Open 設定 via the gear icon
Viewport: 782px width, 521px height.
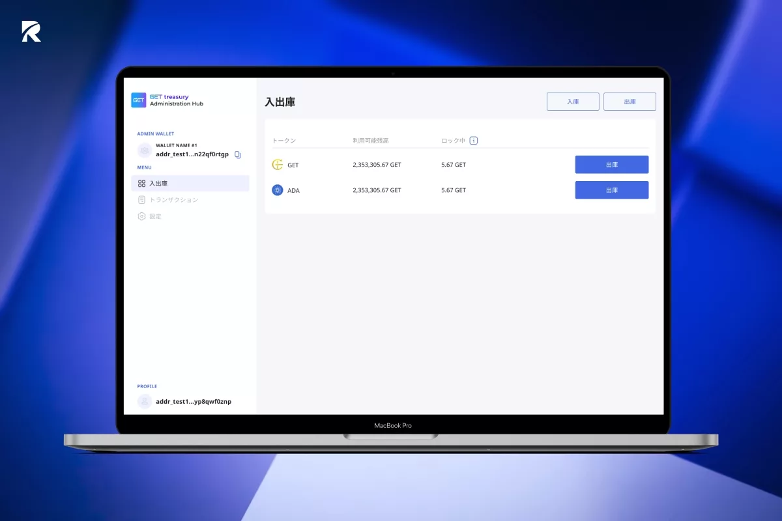[142, 216]
